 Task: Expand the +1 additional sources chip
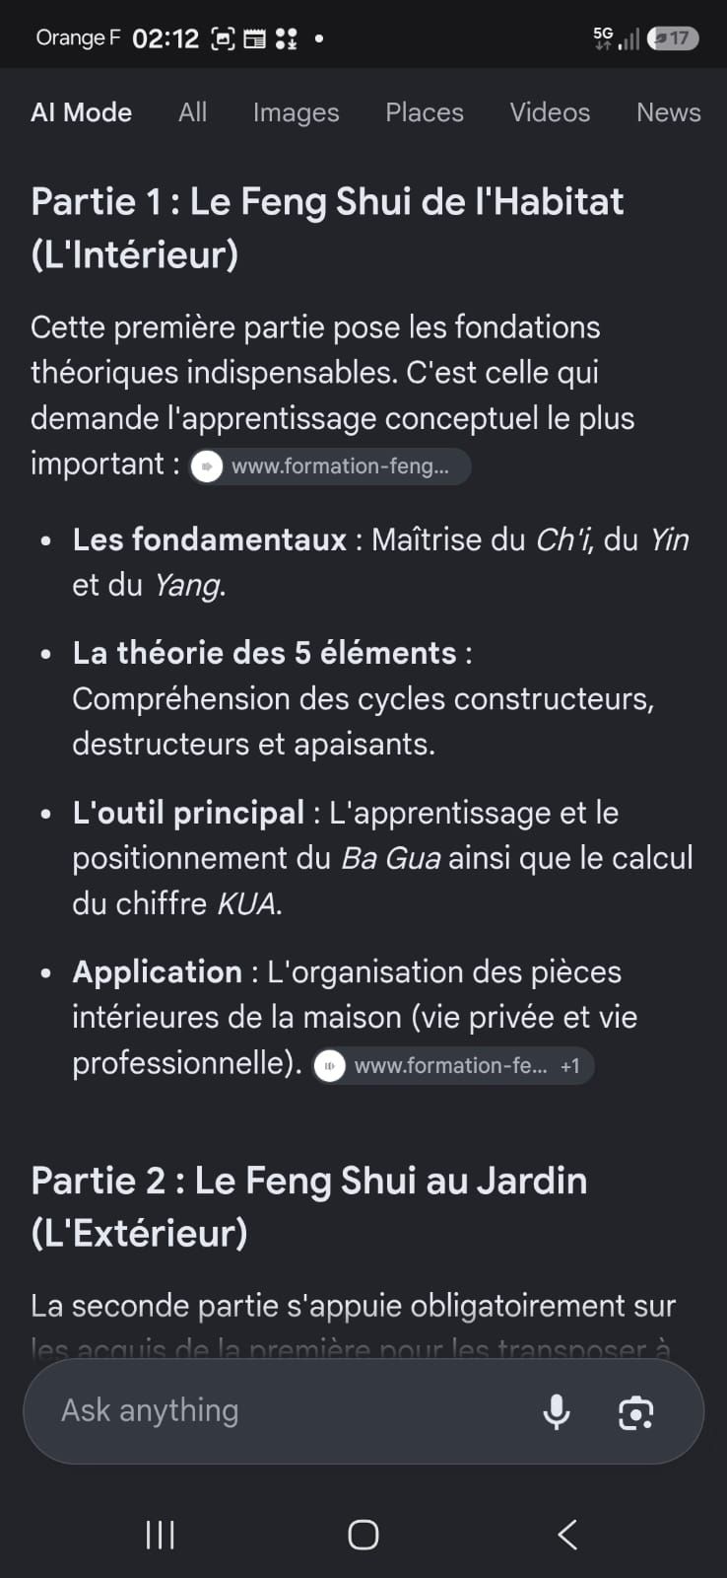pyautogui.click(x=570, y=1066)
